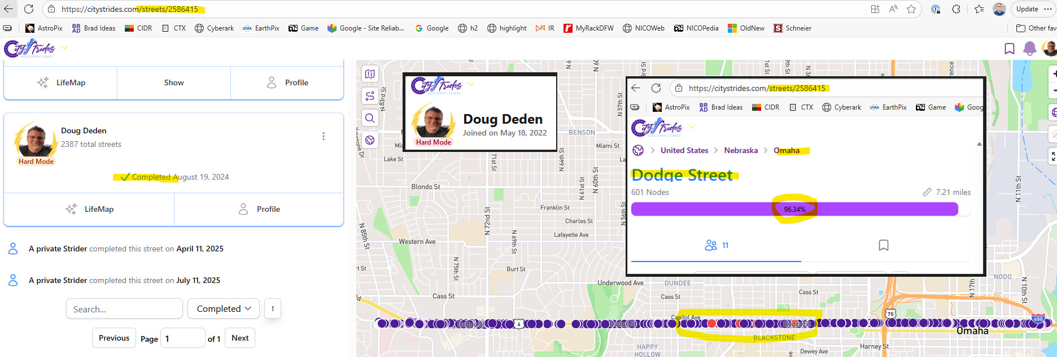Click the purple notification bell icon
1057x357 pixels.
[x=1029, y=49]
